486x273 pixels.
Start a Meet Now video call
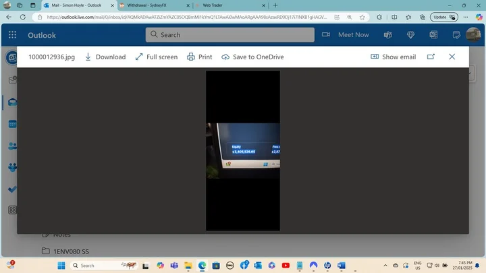346,34
